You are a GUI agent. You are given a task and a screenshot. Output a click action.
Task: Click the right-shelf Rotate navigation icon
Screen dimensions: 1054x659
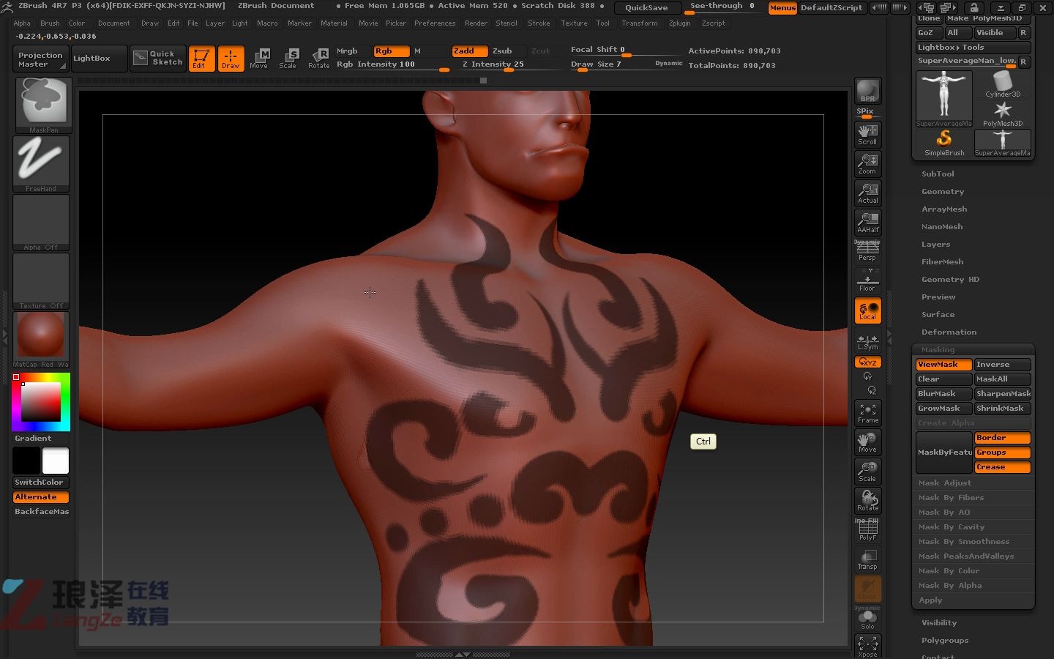868,501
